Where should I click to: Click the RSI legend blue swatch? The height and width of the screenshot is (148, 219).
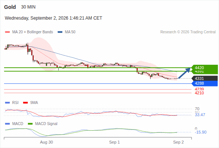[x=7, y=103]
